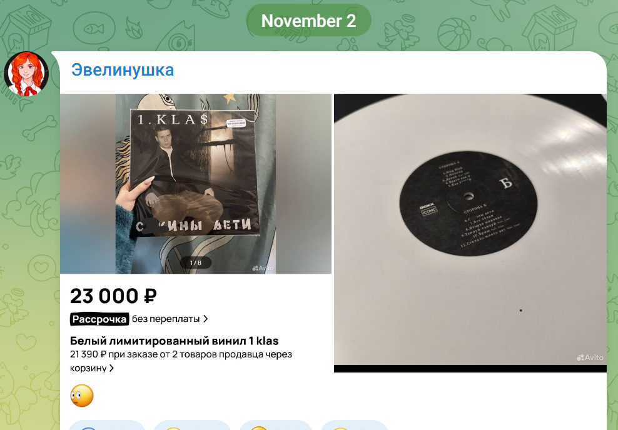Click the Avito watermark on the white vinyl photo
This screenshot has height=430, width=618.
tap(590, 357)
